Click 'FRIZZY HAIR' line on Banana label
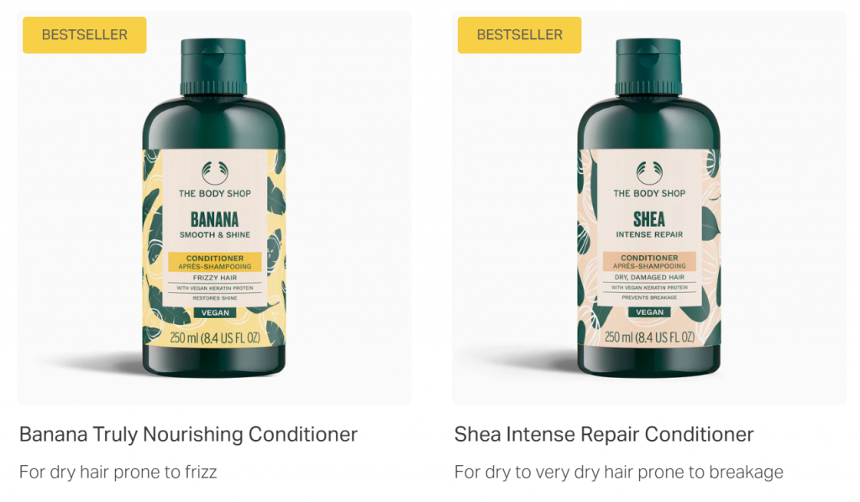The height and width of the screenshot is (502, 860). (x=215, y=277)
